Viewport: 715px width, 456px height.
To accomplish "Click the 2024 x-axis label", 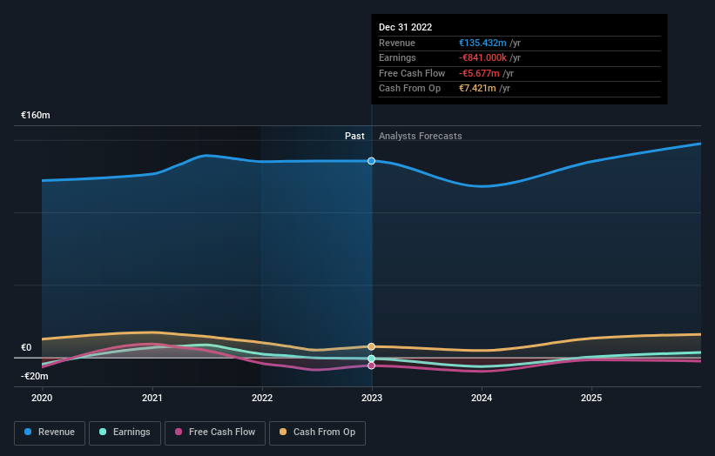I will pos(482,399).
